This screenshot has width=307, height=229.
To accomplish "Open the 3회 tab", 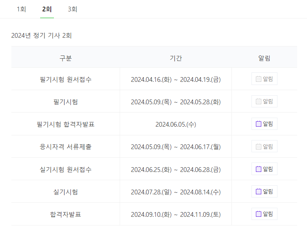I will click(72, 9).
